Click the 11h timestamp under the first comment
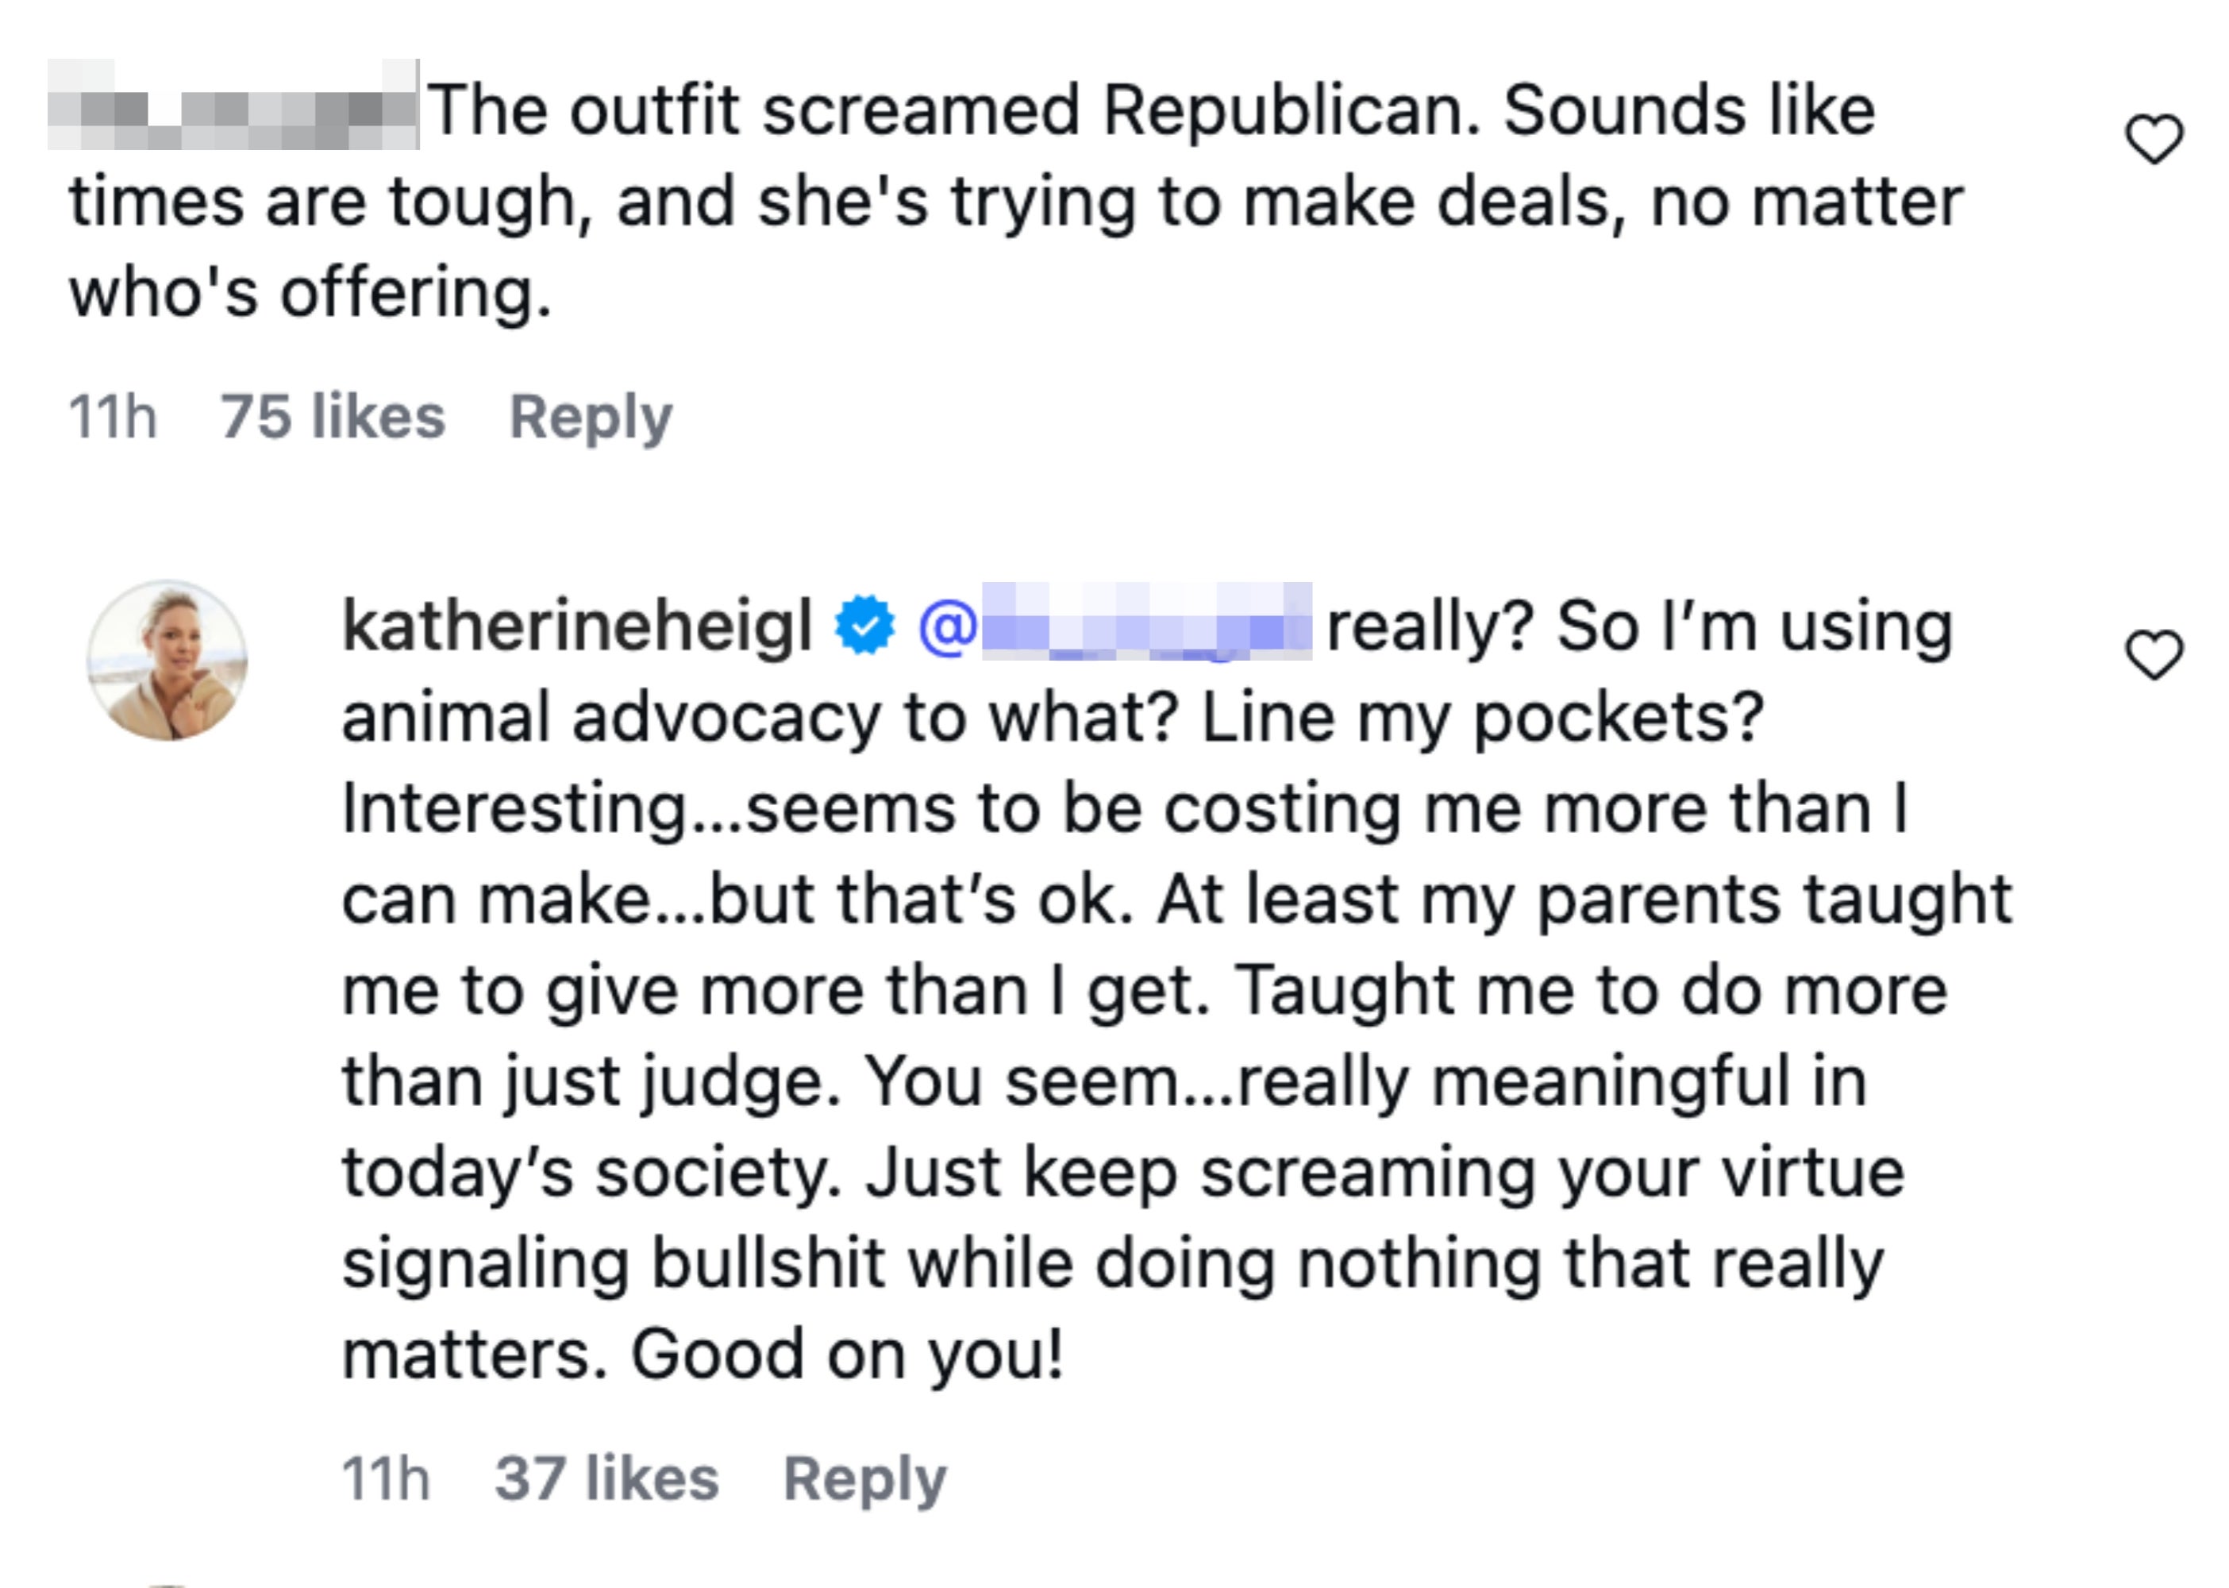This screenshot has width=2229, height=1588. [x=113, y=418]
